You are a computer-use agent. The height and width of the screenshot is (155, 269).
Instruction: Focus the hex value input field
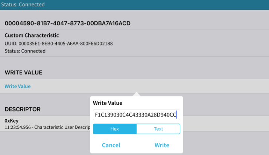click(135, 114)
